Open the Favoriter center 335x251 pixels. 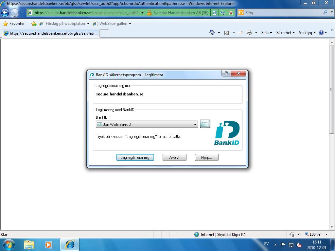pos(14,24)
